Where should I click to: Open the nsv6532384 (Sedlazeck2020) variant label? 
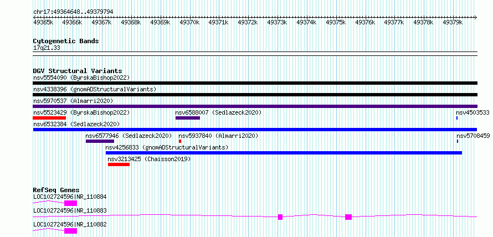[76, 124]
